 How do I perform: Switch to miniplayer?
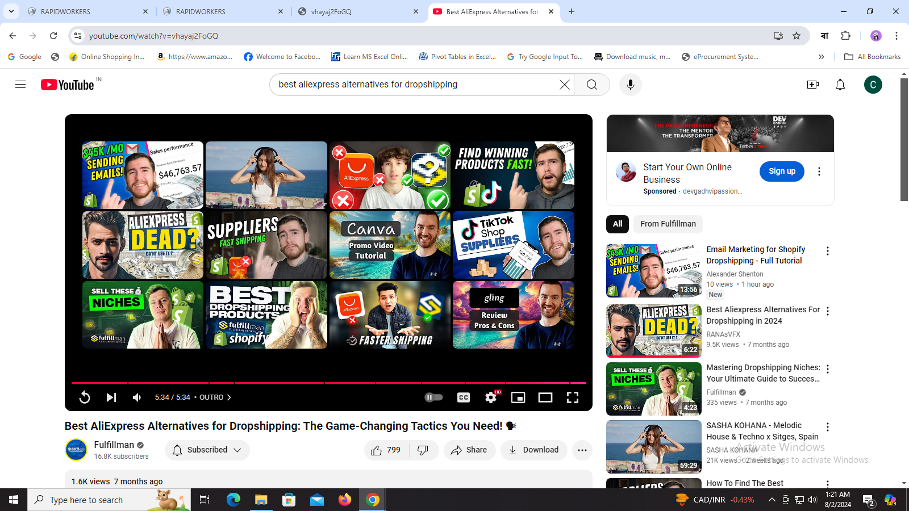pyautogui.click(x=518, y=397)
